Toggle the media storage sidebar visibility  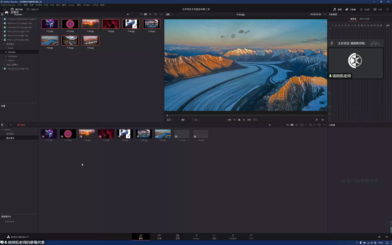(x=3, y=14)
